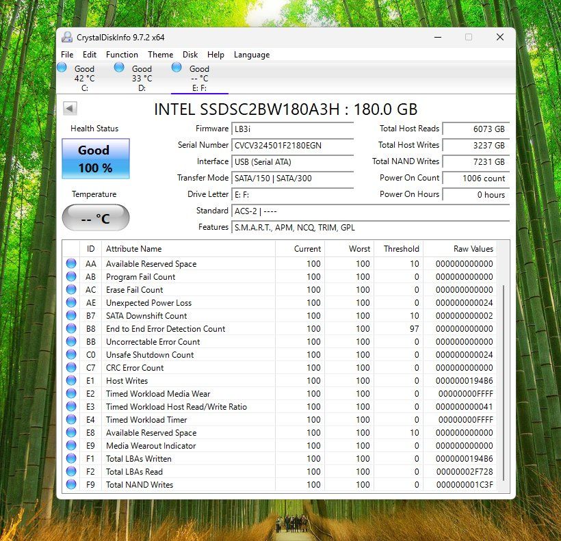Select raw value 0000000194B6 in Host Writes row
561x541 pixels.
pyautogui.click(x=464, y=380)
